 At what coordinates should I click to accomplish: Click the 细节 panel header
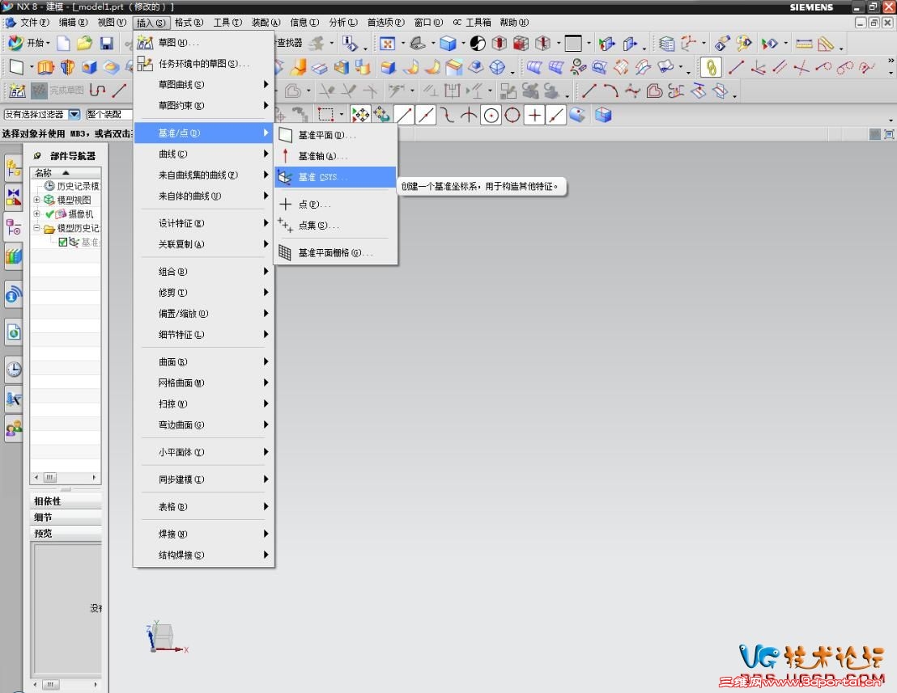click(x=66, y=517)
